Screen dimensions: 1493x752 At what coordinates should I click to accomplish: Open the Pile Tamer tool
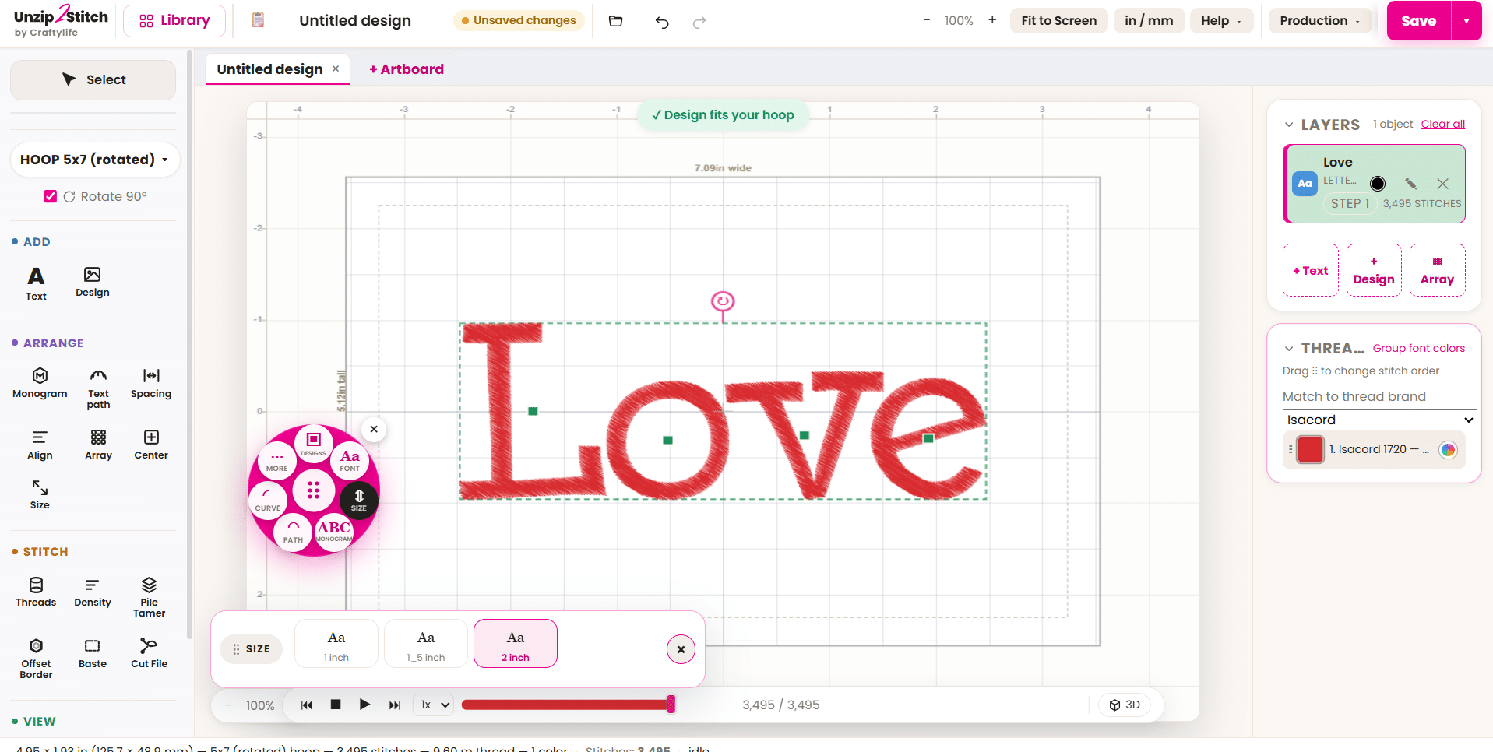[x=149, y=597]
